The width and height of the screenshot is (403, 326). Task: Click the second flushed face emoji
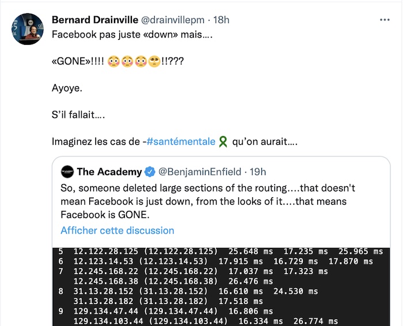127,62
